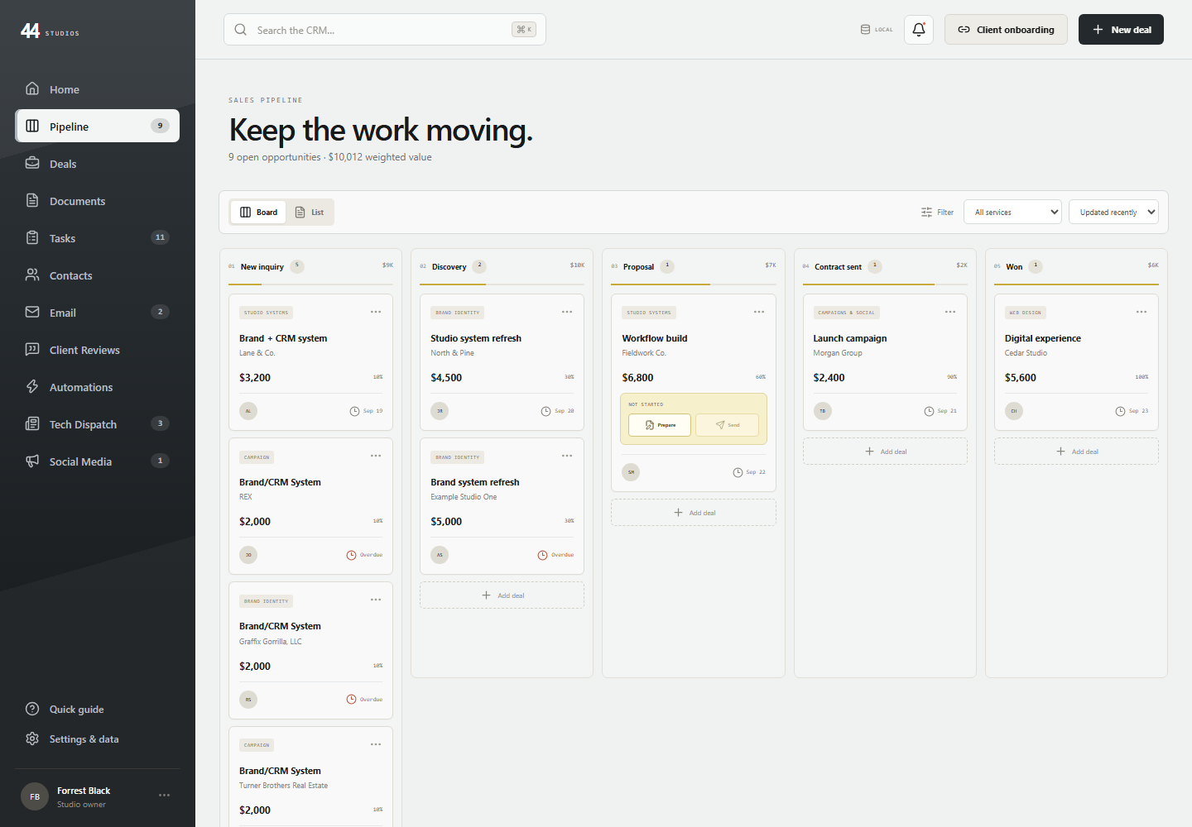Click the Search the CRM field
Image resolution: width=1192 pixels, height=827 pixels.
coord(385,30)
